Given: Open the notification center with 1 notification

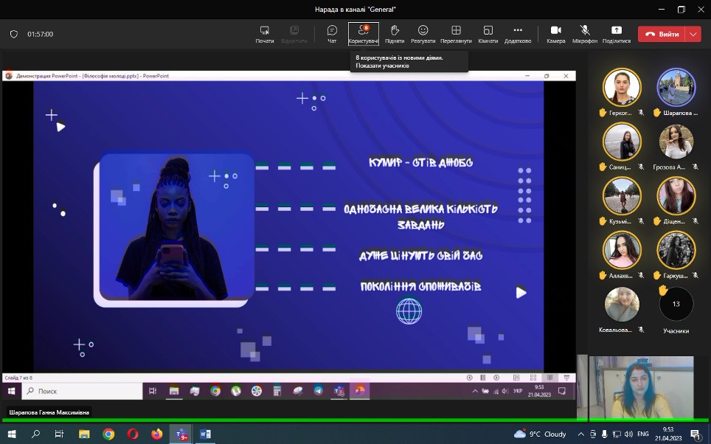Looking at the screenshot, I should pyautogui.click(x=696, y=434).
